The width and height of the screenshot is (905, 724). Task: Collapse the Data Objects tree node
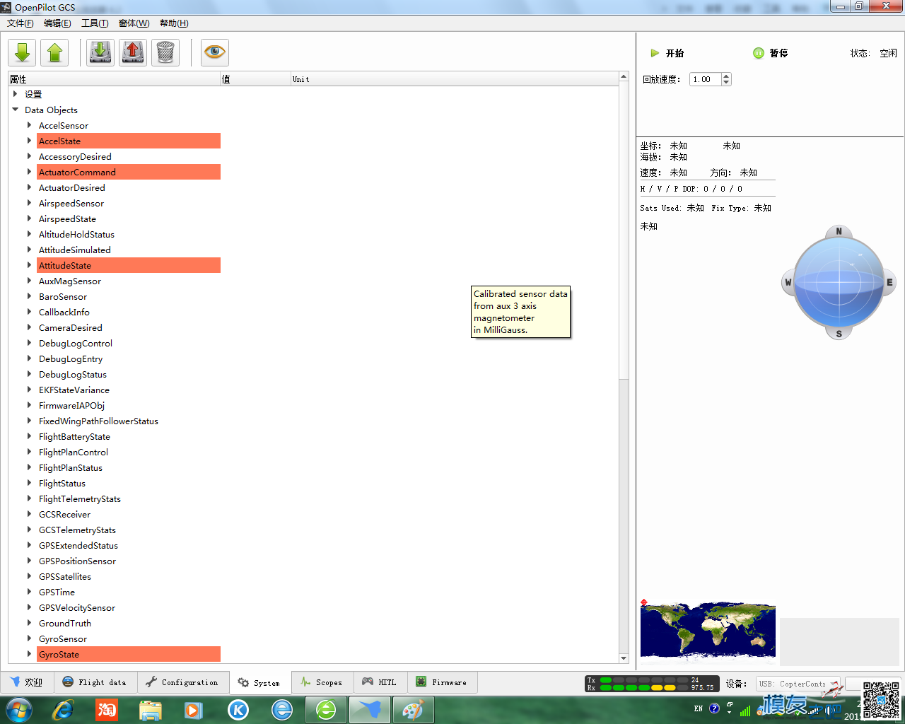pyautogui.click(x=15, y=110)
